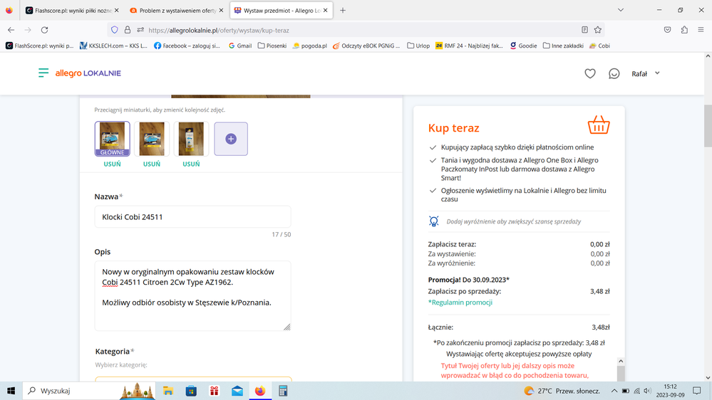Go back to the previous page
This screenshot has height=400, width=712.
point(11,30)
